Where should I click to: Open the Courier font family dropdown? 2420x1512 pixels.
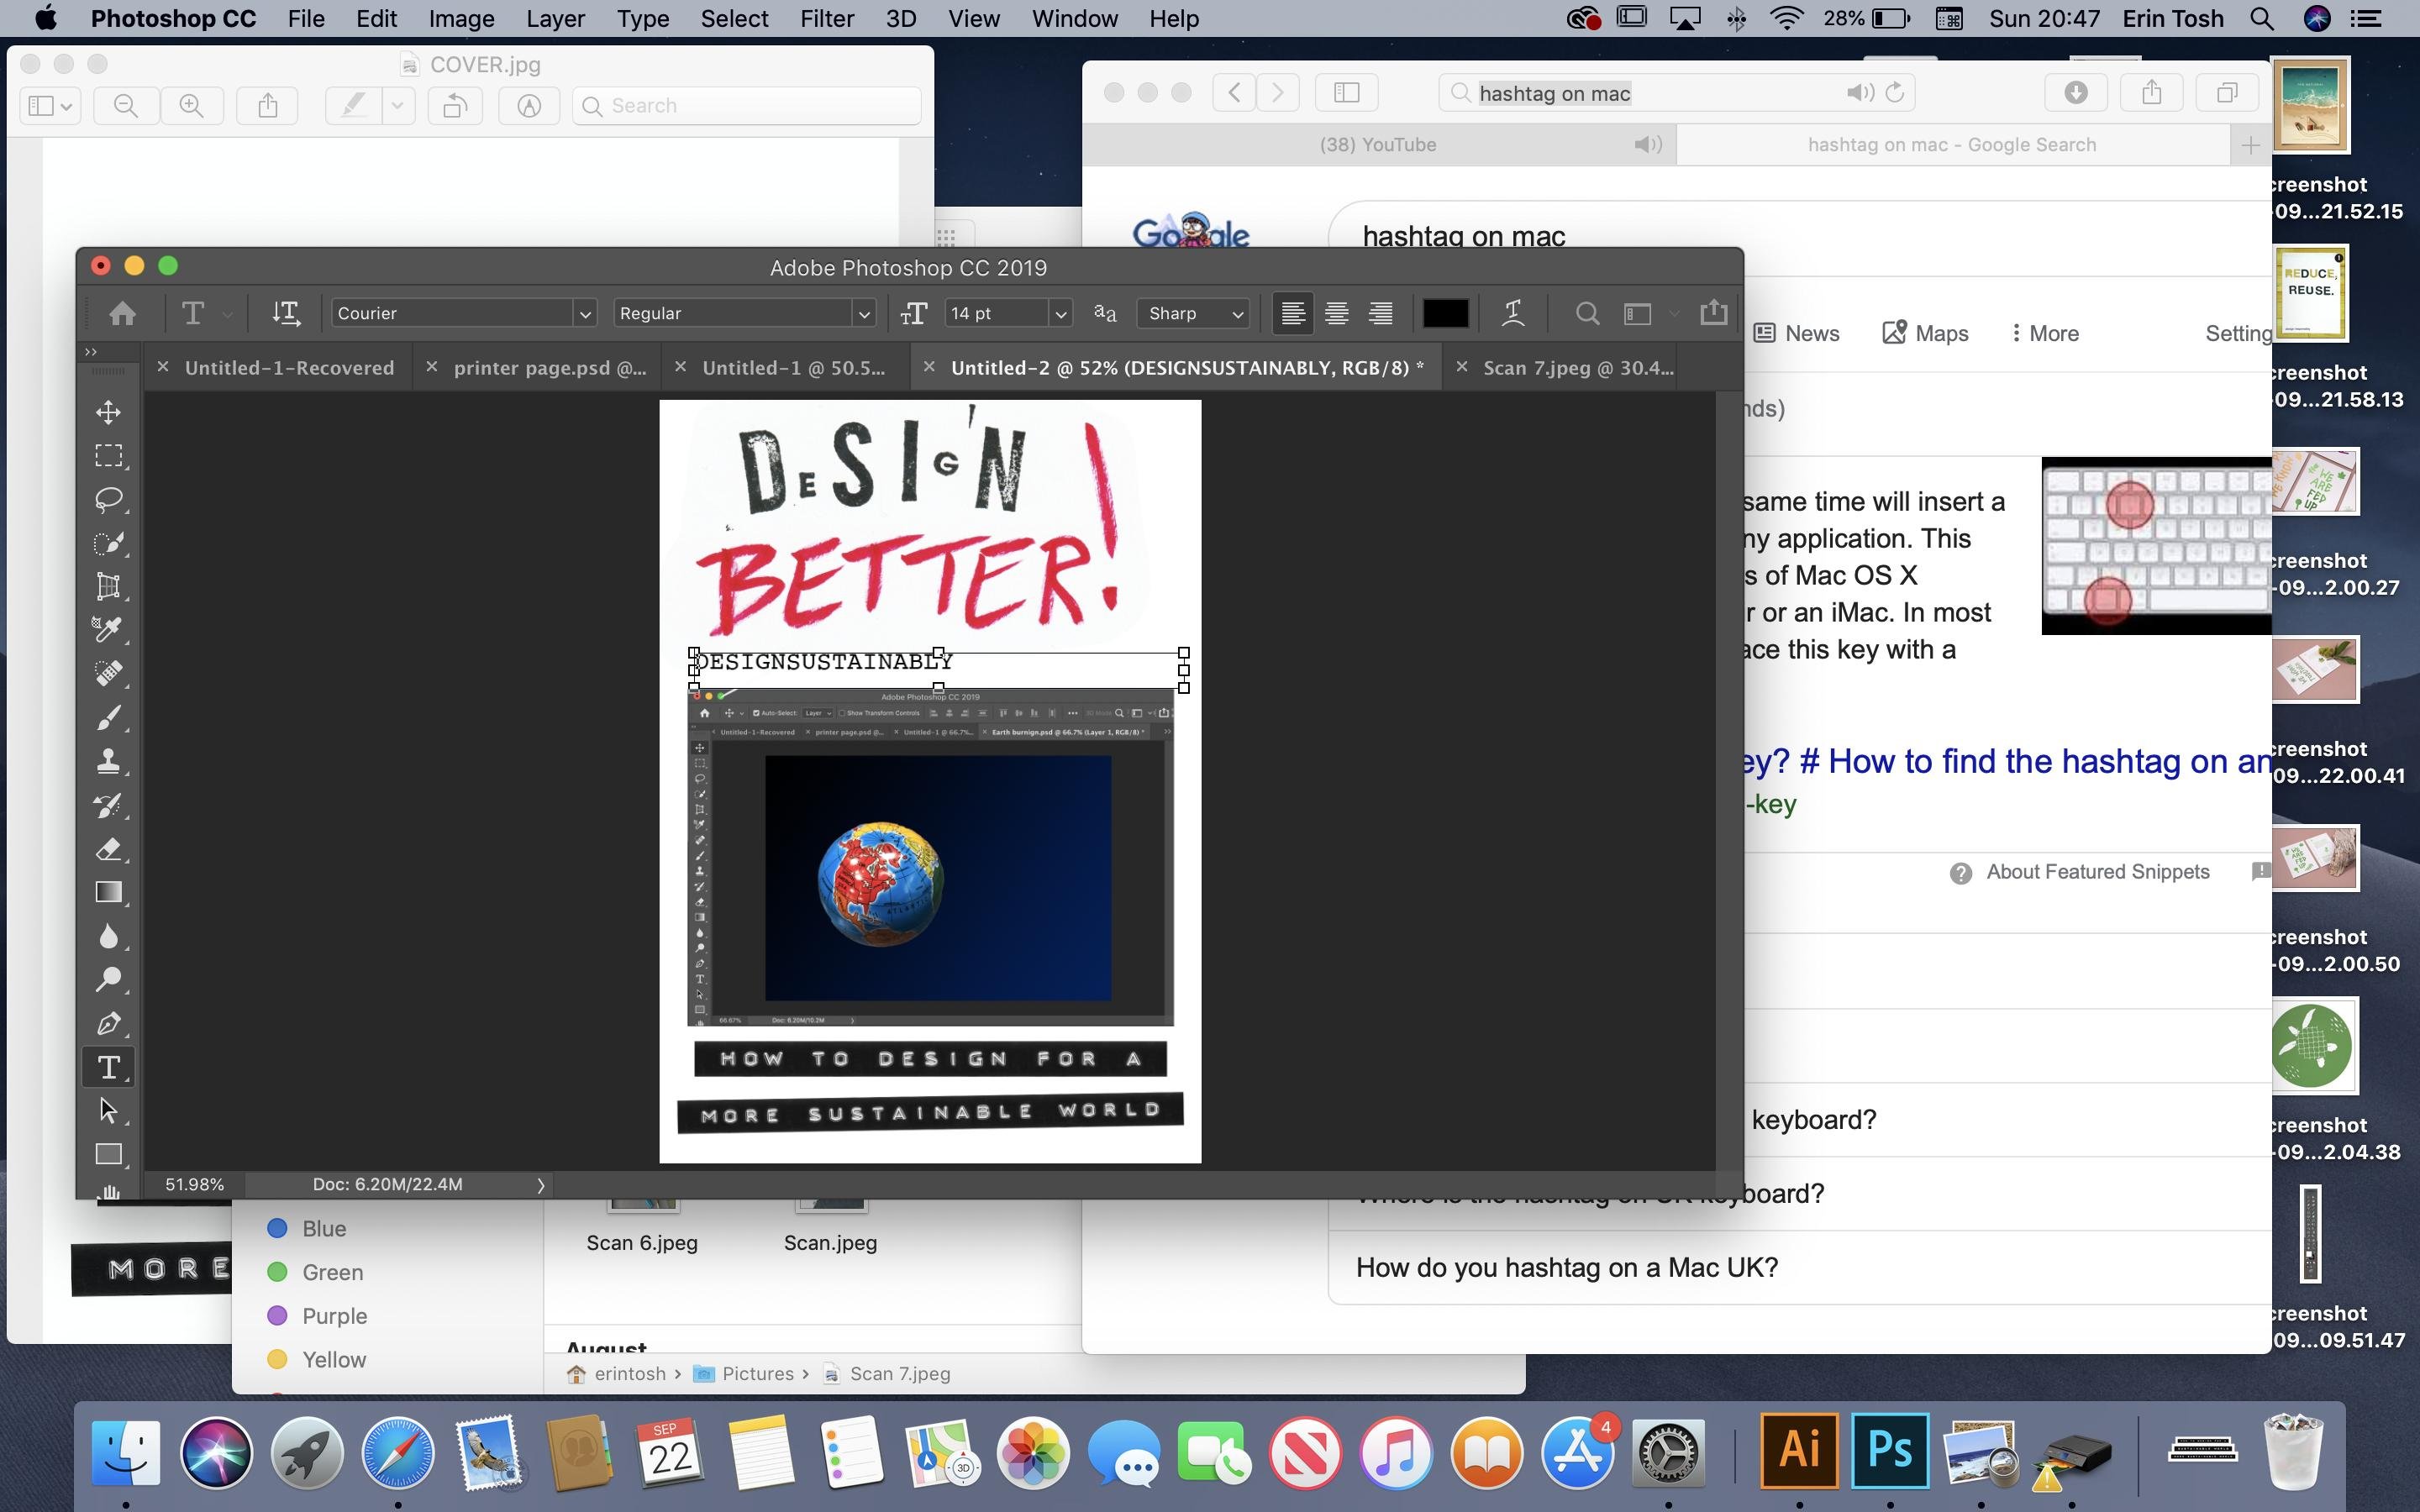[585, 314]
